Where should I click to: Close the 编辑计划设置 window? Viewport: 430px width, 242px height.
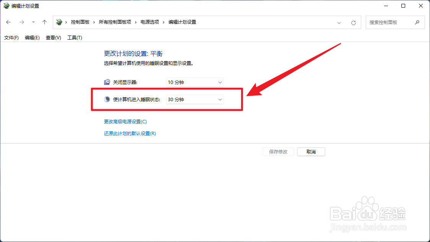(x=421, y=6)
